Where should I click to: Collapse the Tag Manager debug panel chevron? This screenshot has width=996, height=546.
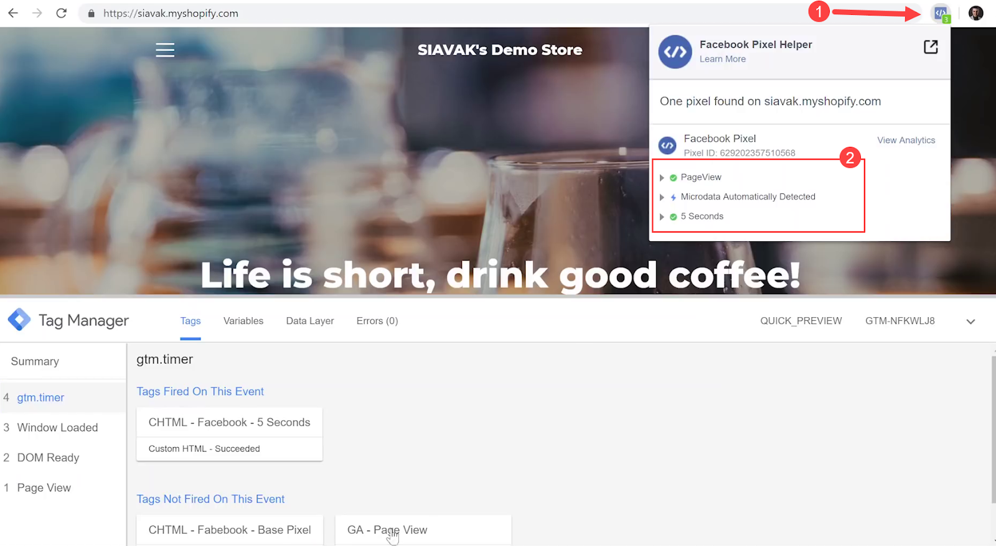tap(970, 322)
